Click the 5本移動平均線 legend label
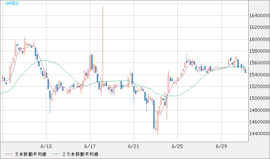Viewport: 270px width, 159px height. coord(31,154)
